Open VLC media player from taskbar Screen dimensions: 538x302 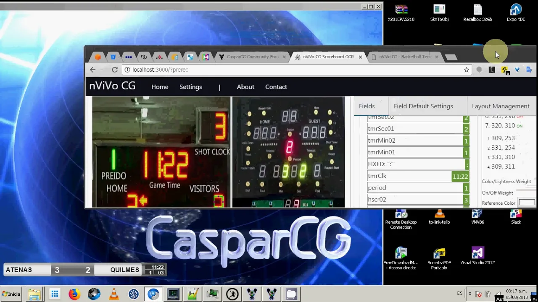[113, 294]
